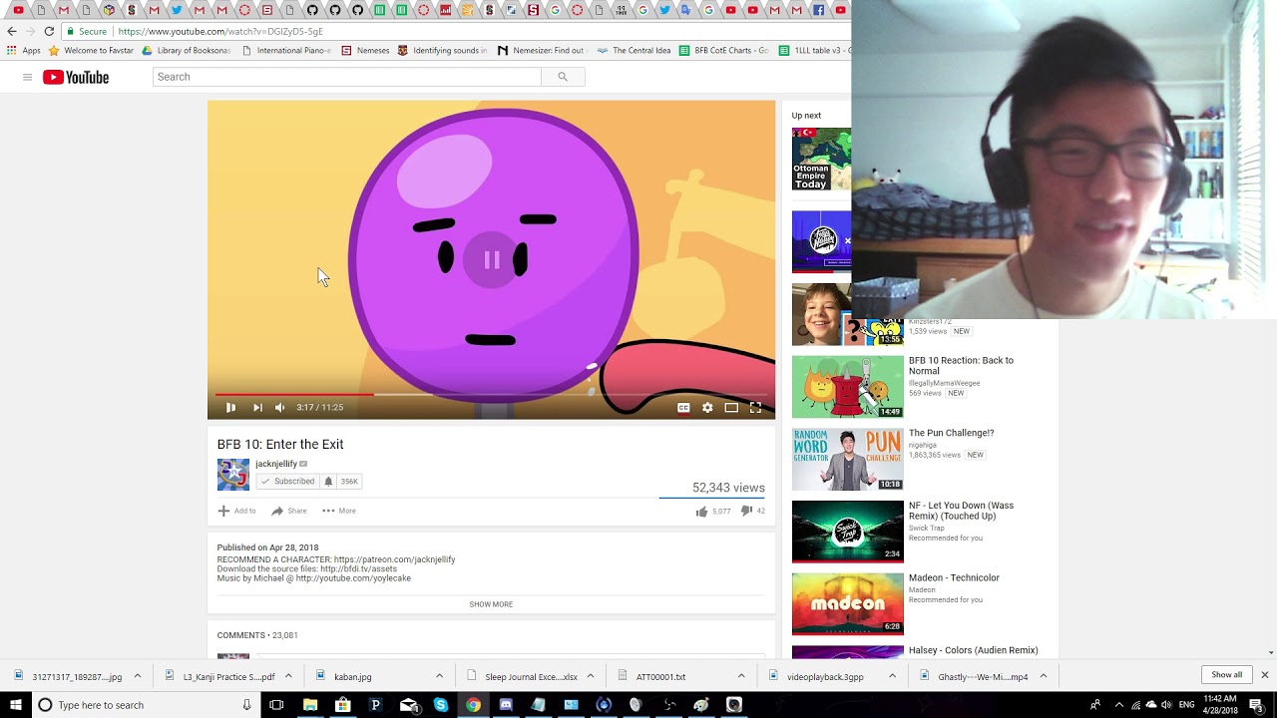Click the jacknjellify channel name
Screen dimensions: 1277x718
coord(276,464)
